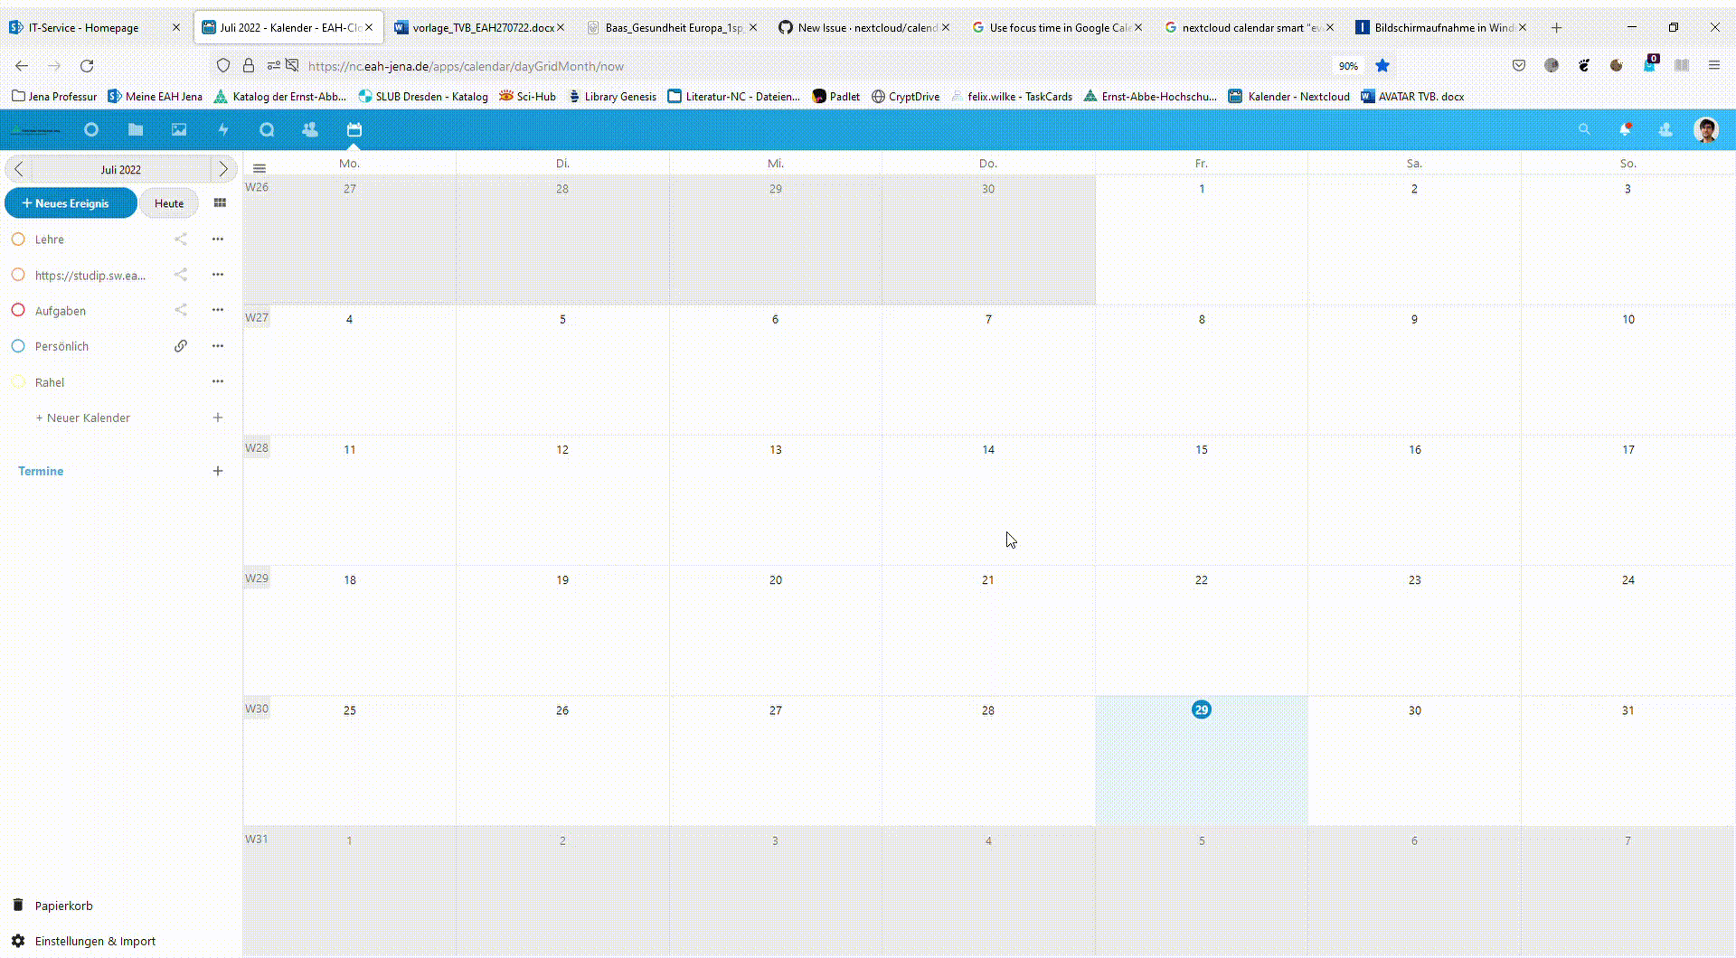Open the notifications bell
Screen dimensions: 1736x958
tap(1625, 129)
